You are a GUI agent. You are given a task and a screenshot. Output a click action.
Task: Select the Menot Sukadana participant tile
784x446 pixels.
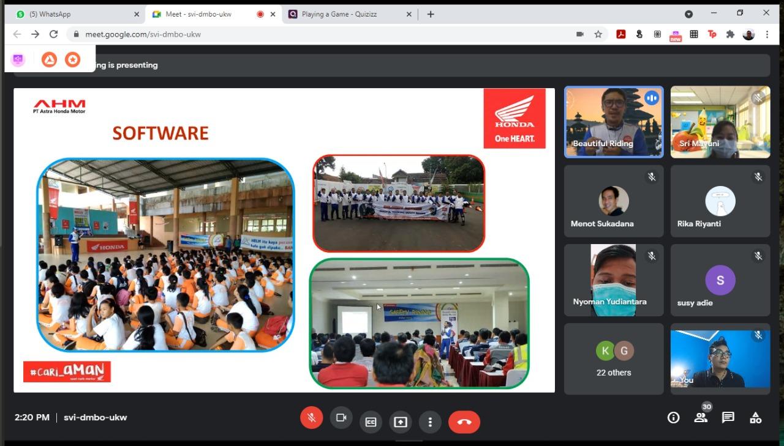coord(614,201)
